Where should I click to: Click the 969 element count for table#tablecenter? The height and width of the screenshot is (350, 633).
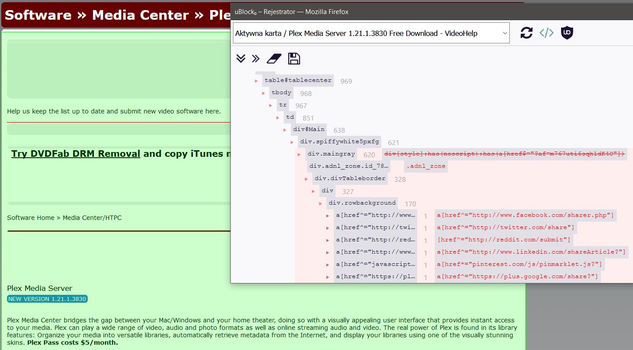coord(346,81)
